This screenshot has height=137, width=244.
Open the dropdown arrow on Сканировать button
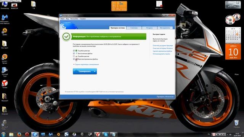(x=95, y=72)
